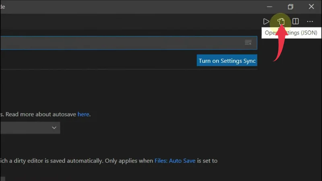Image resolution: width=322 pixels, height=181 pixels.
Task: Expand the Auto Save dropdown chevron
Action: tap(54, 128)
